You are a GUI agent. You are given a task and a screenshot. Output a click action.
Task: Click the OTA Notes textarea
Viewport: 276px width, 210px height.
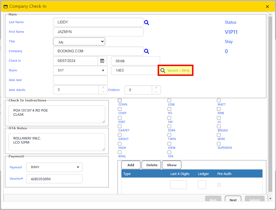(57, 142)
